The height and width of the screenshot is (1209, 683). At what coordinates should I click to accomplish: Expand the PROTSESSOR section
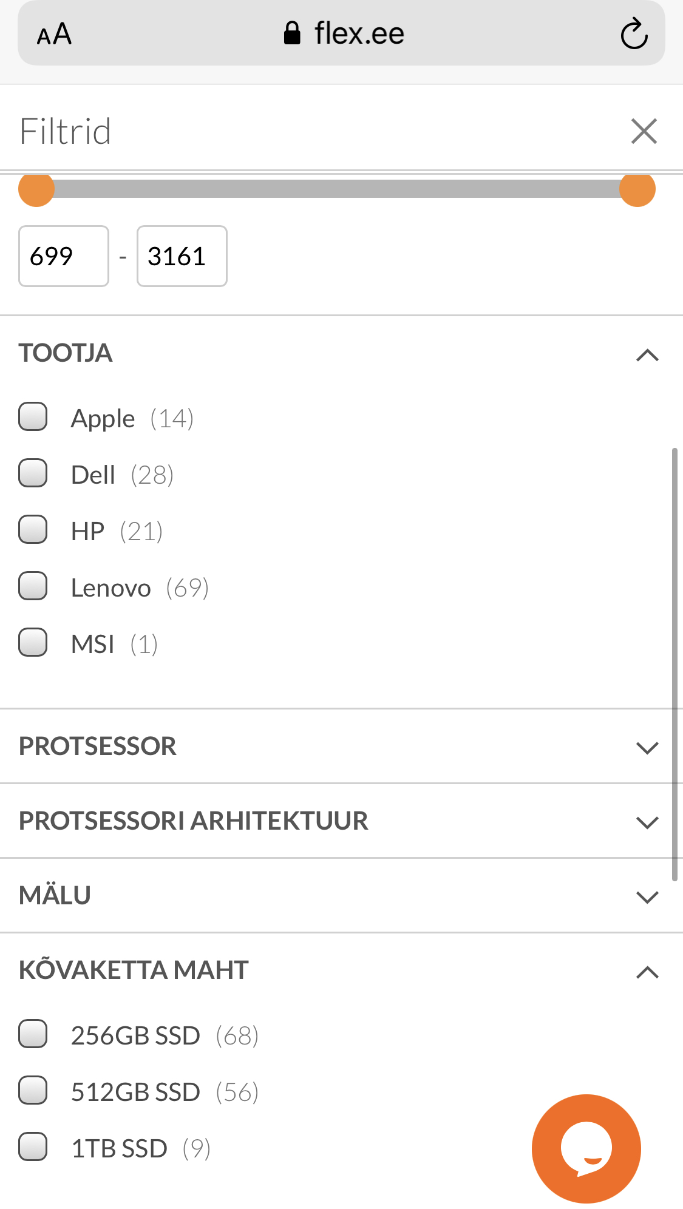coord(647,747)
